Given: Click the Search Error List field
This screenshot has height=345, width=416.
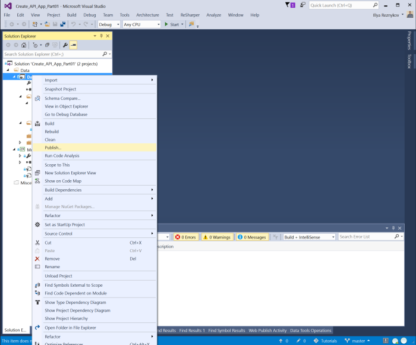Looking at the screenshot, I should point(366,237).
